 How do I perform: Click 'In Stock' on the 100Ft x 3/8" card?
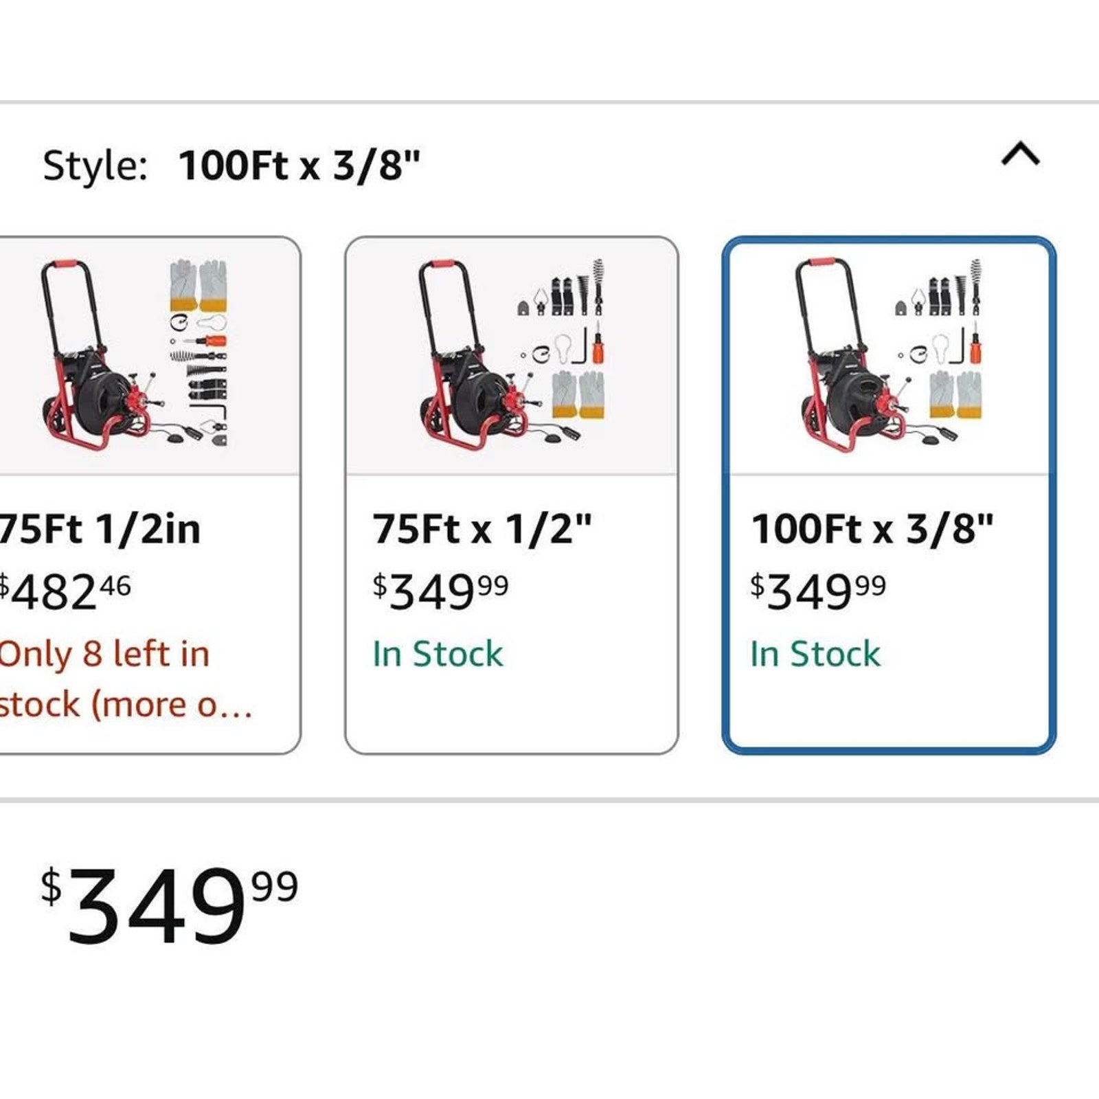coord(815,654)
